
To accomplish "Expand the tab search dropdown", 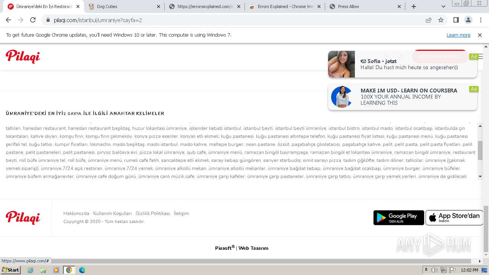I will coord(443,6).
